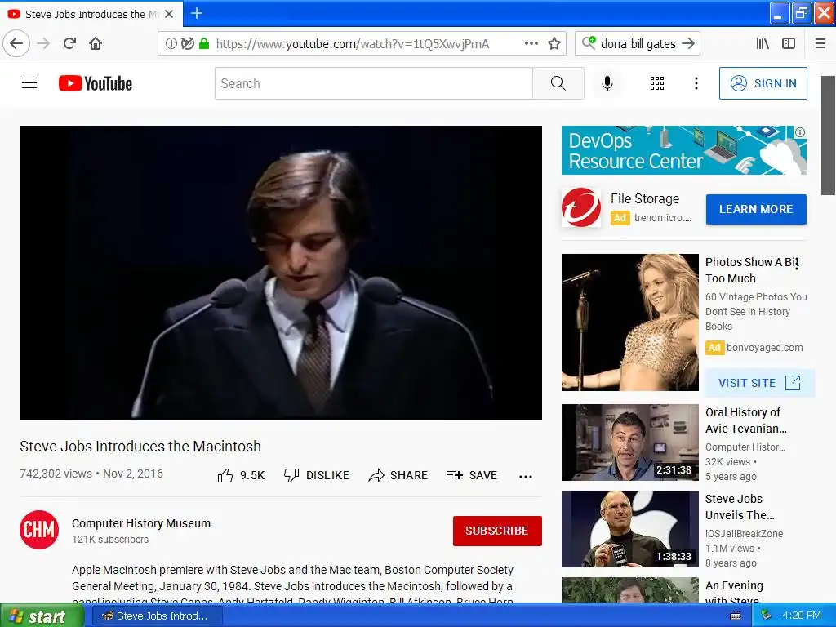836x627 pixels.
Task: Click LEARN MORE for File Storage ad
Action: point(756,209)
